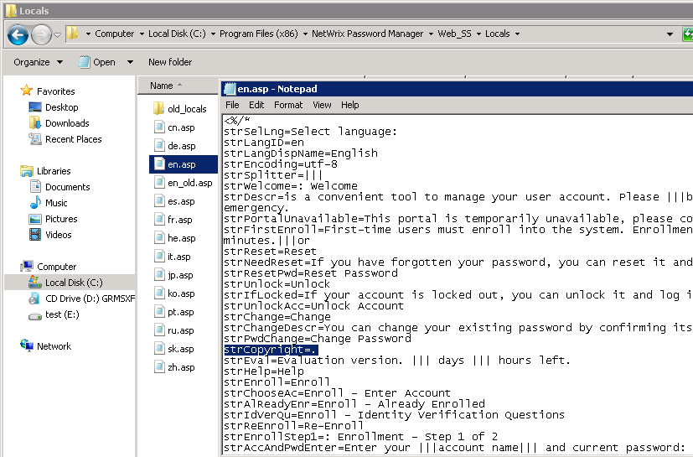Expand the Organize dropdown menu

[38, 62]
